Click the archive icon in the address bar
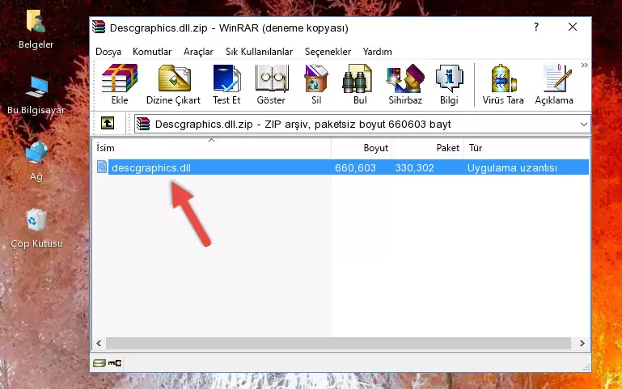 (143, 124)
